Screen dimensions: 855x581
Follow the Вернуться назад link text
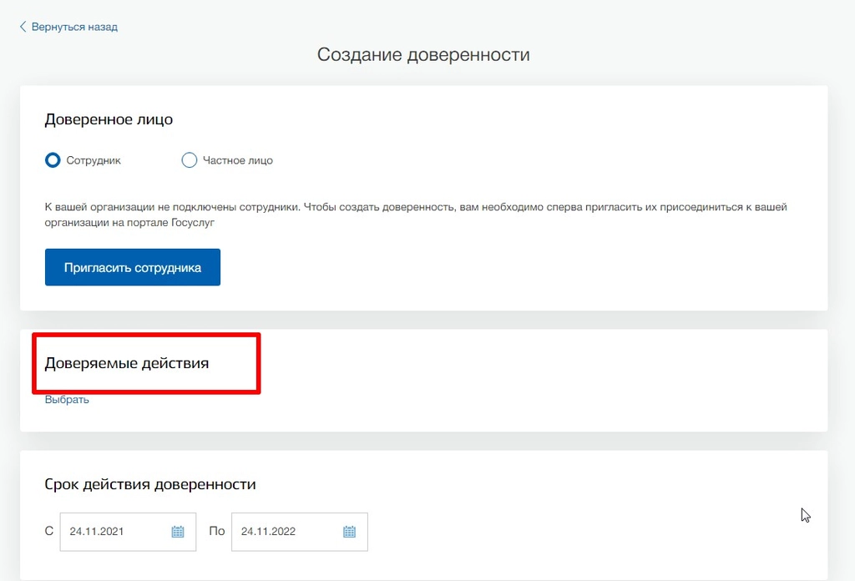click(74, 27)
